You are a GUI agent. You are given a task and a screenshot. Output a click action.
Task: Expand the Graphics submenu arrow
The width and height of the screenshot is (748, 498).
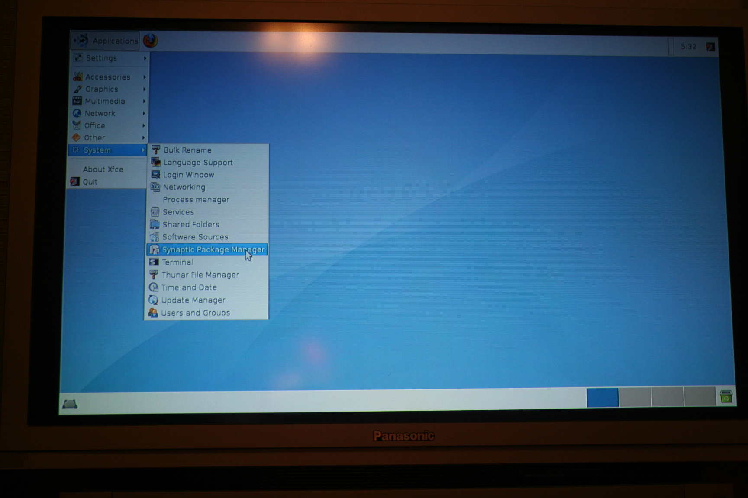[144, 89]
